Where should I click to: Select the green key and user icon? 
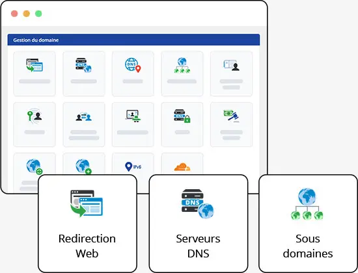(x=34, y=116)
